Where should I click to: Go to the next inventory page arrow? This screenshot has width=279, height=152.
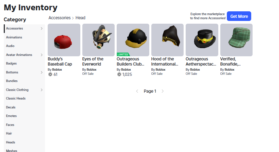click(162, 91)
